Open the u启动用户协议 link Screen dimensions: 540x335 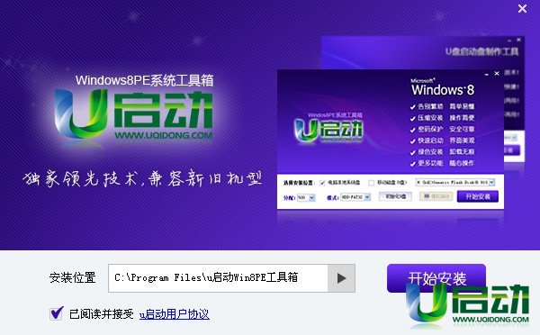point(175,314)
